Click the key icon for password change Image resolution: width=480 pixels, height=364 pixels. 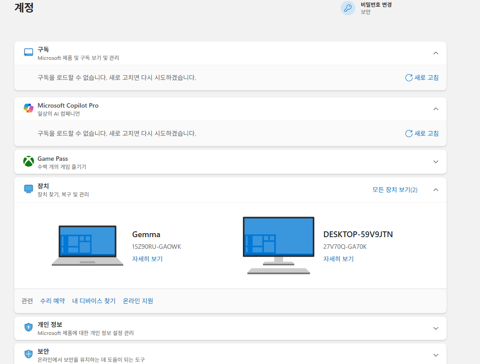(x=348, y=8)
